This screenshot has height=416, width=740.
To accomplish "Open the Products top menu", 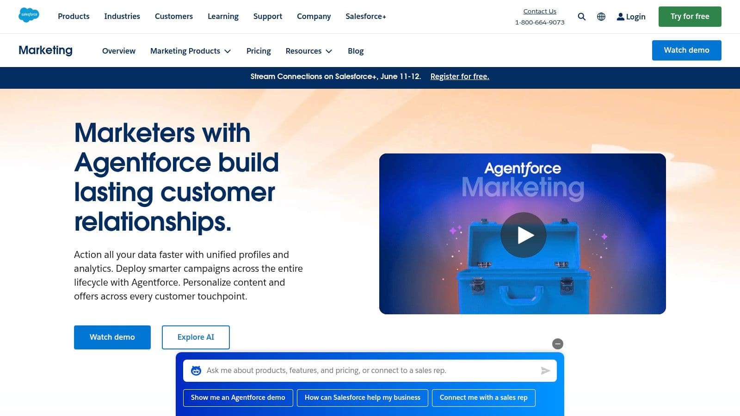I will pos(74,16).
